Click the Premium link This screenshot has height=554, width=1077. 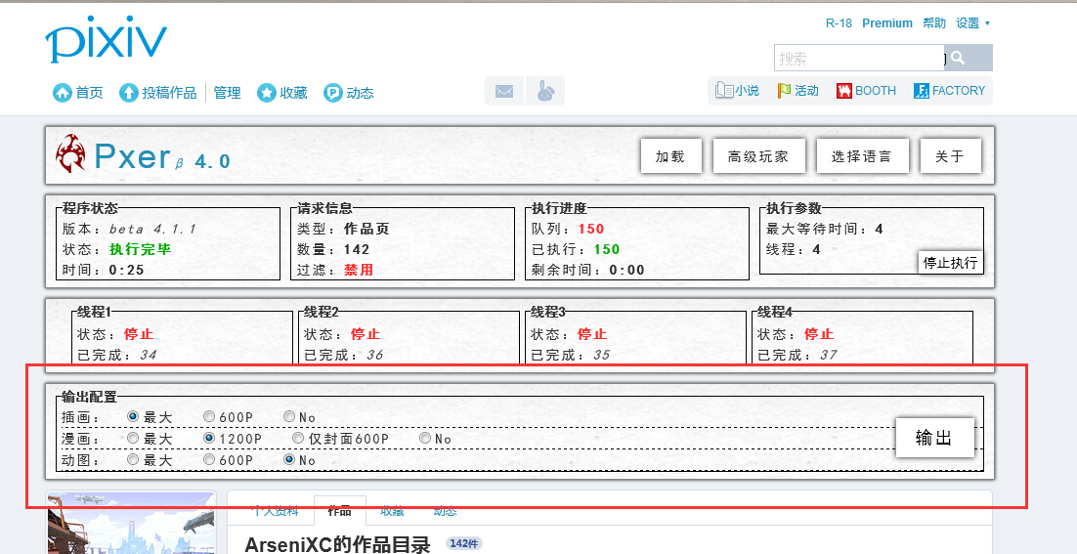tap(887, 23)
